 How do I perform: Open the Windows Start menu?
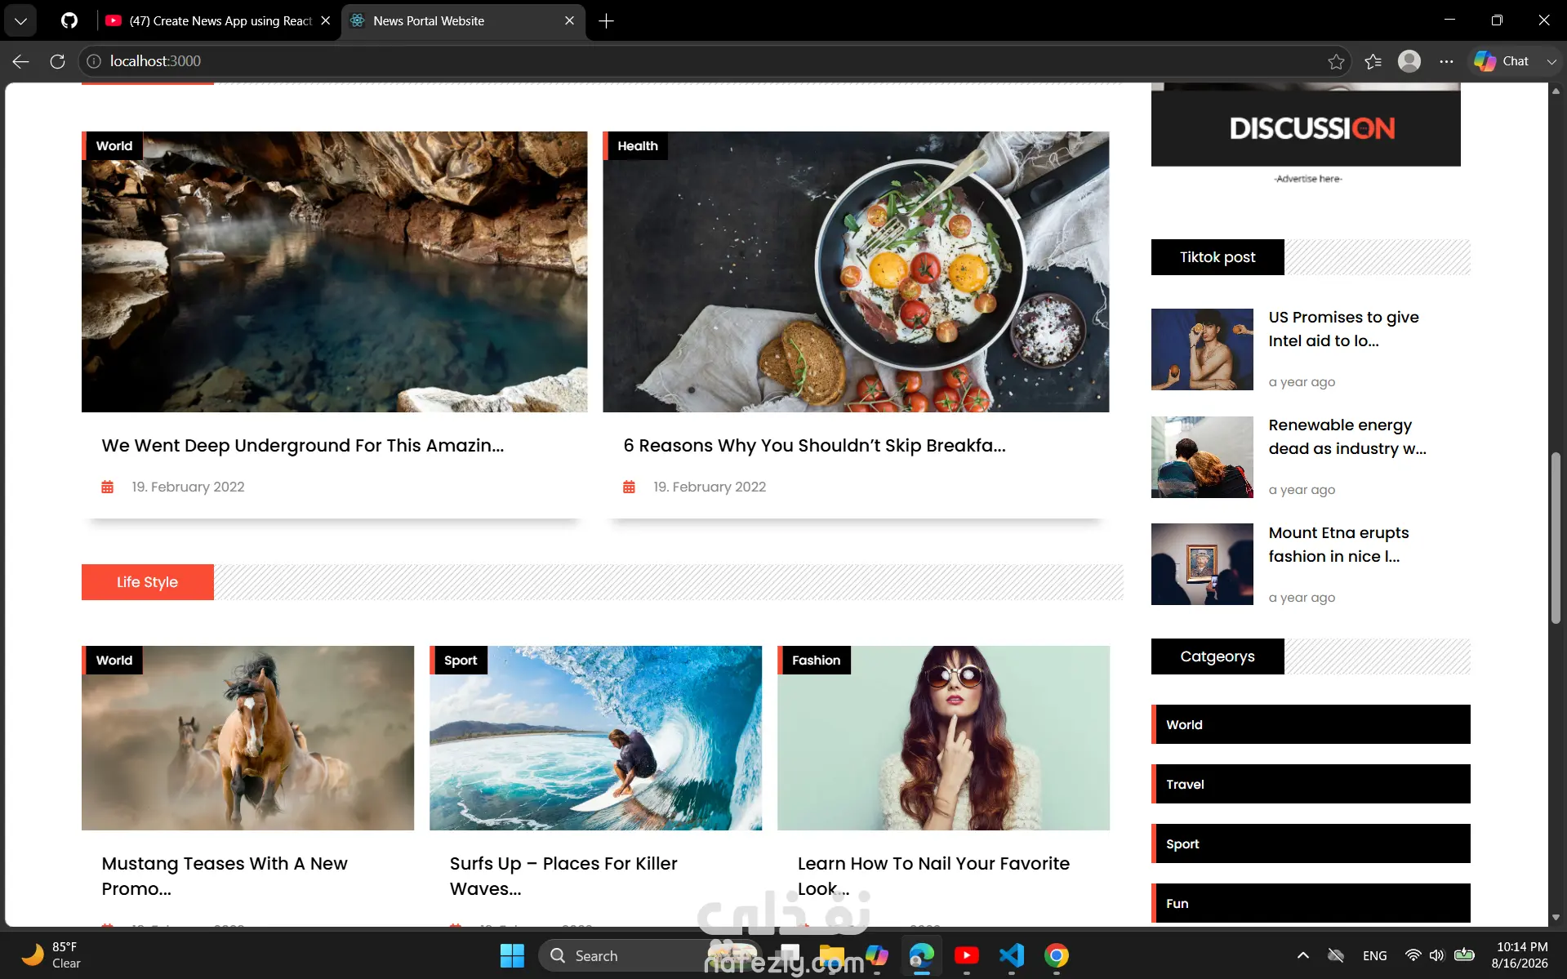[x=512, y=955]
